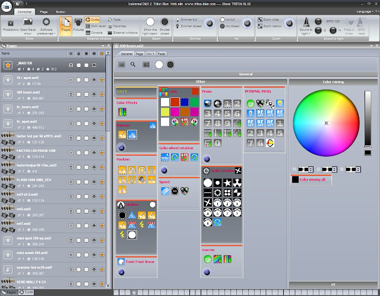380x296 pixels.
Task: Select the red color preset swatch
Action: [173, 101]
